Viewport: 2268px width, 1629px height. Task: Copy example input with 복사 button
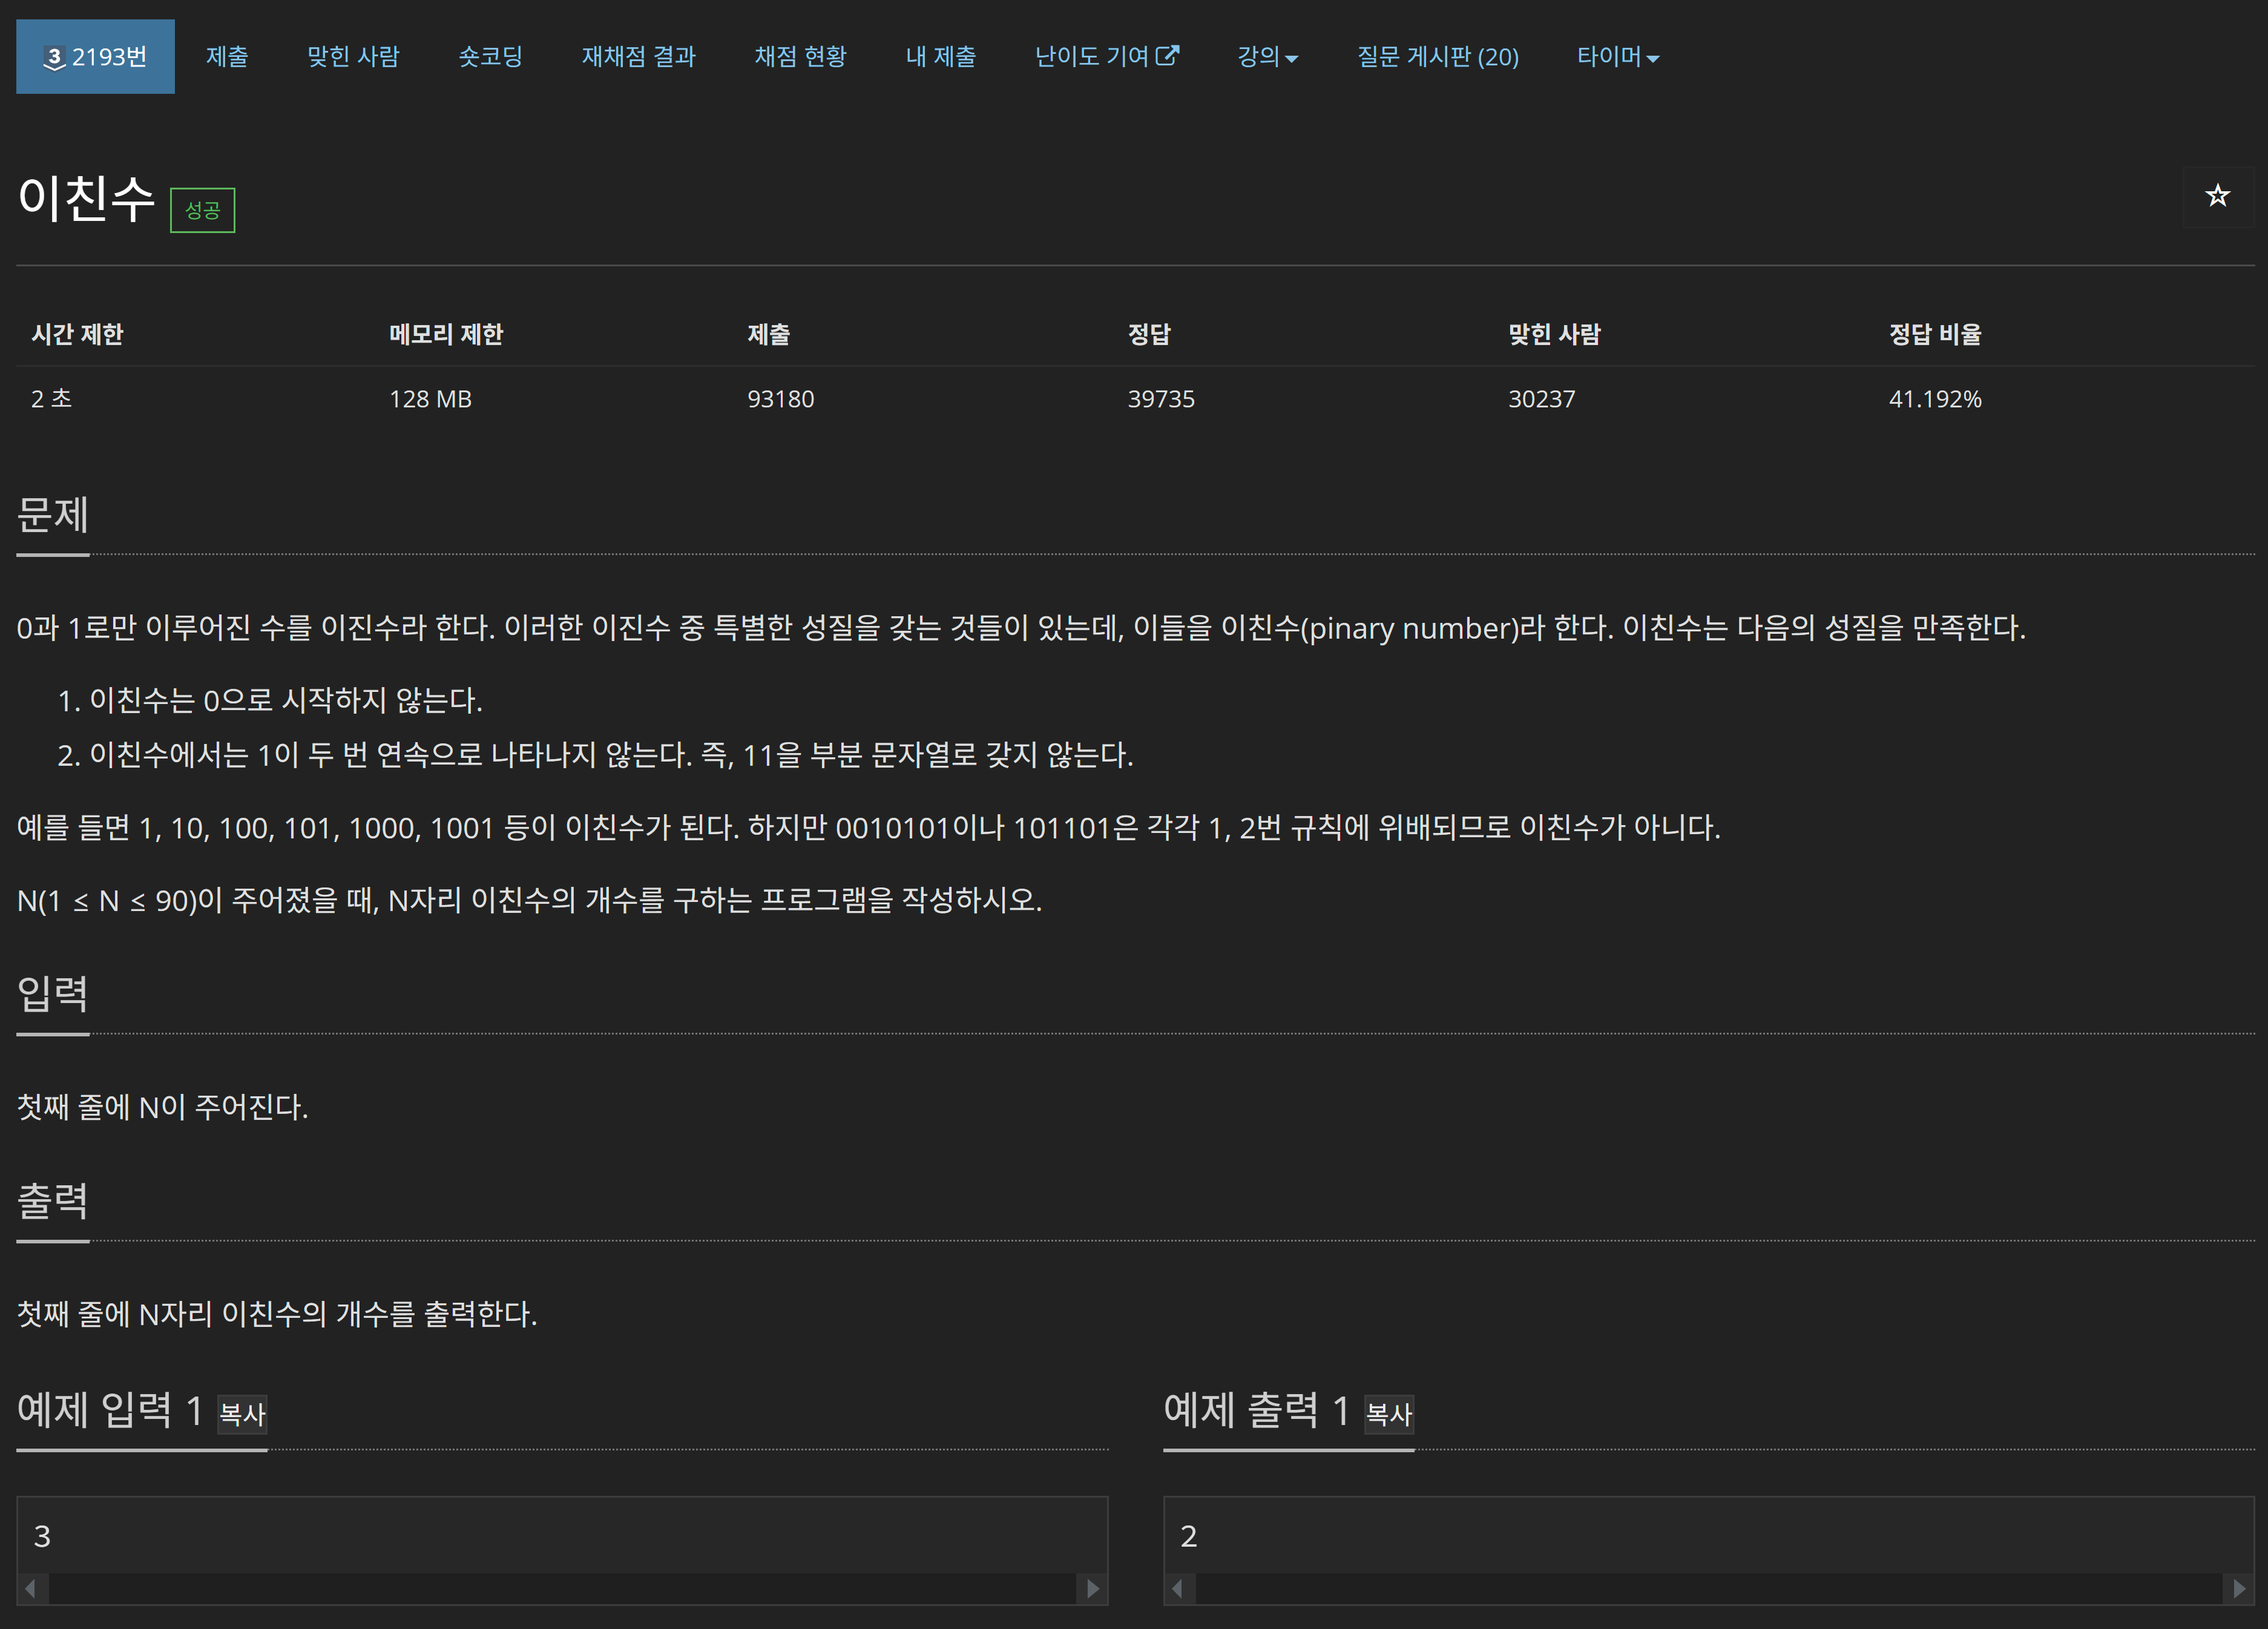(x=242, y=1414)
